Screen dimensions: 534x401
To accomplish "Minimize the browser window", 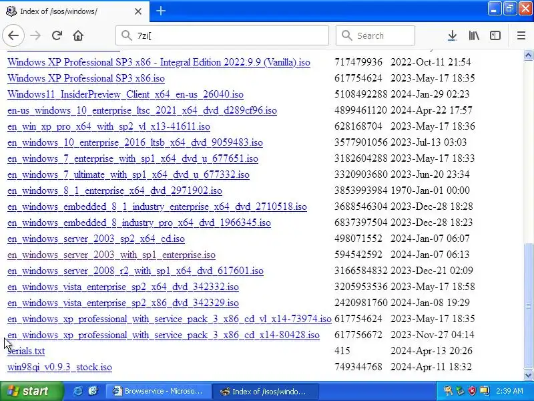I will coord(495,9).
